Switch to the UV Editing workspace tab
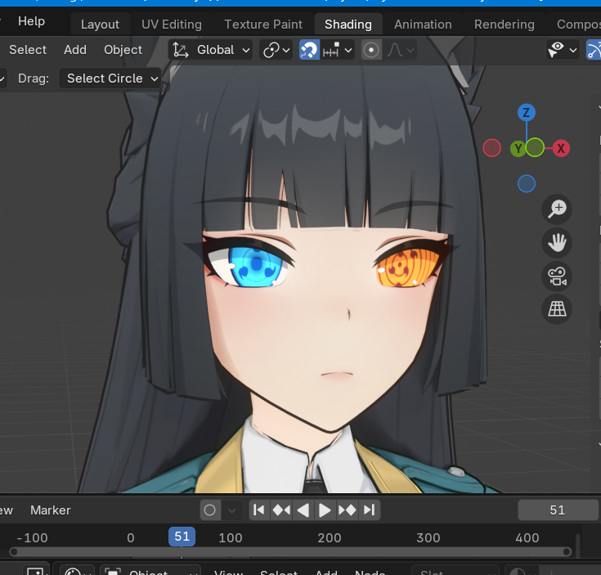The width and height of the screenshot is (601, 575). (172, 25)
